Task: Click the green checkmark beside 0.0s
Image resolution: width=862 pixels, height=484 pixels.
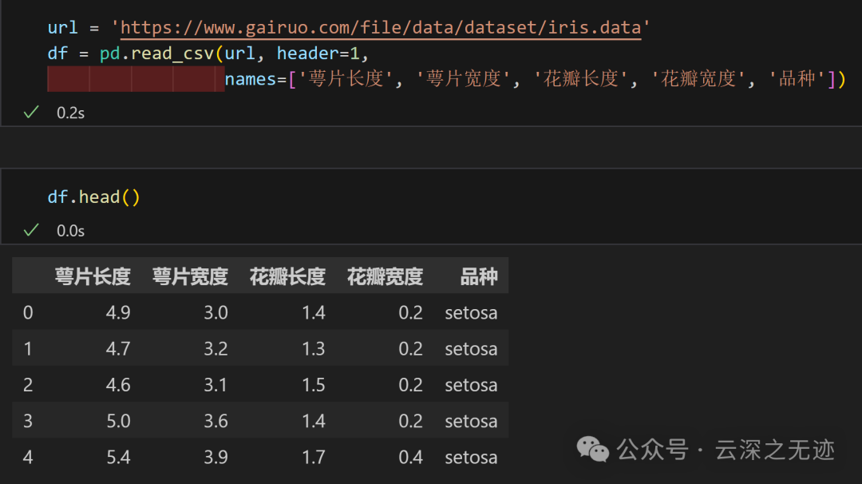Action: coord(31,230)
